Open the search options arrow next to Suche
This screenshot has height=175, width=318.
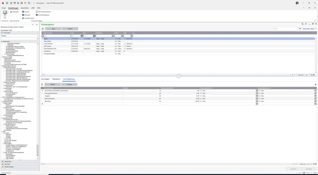click(x=300, y=29)
